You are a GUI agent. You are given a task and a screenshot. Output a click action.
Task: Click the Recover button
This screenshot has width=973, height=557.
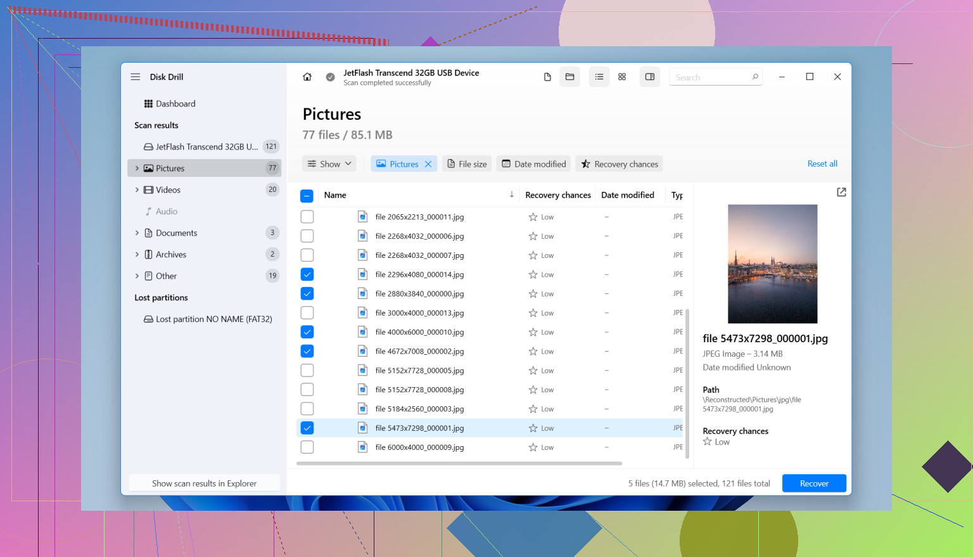[x=814, y=483]
